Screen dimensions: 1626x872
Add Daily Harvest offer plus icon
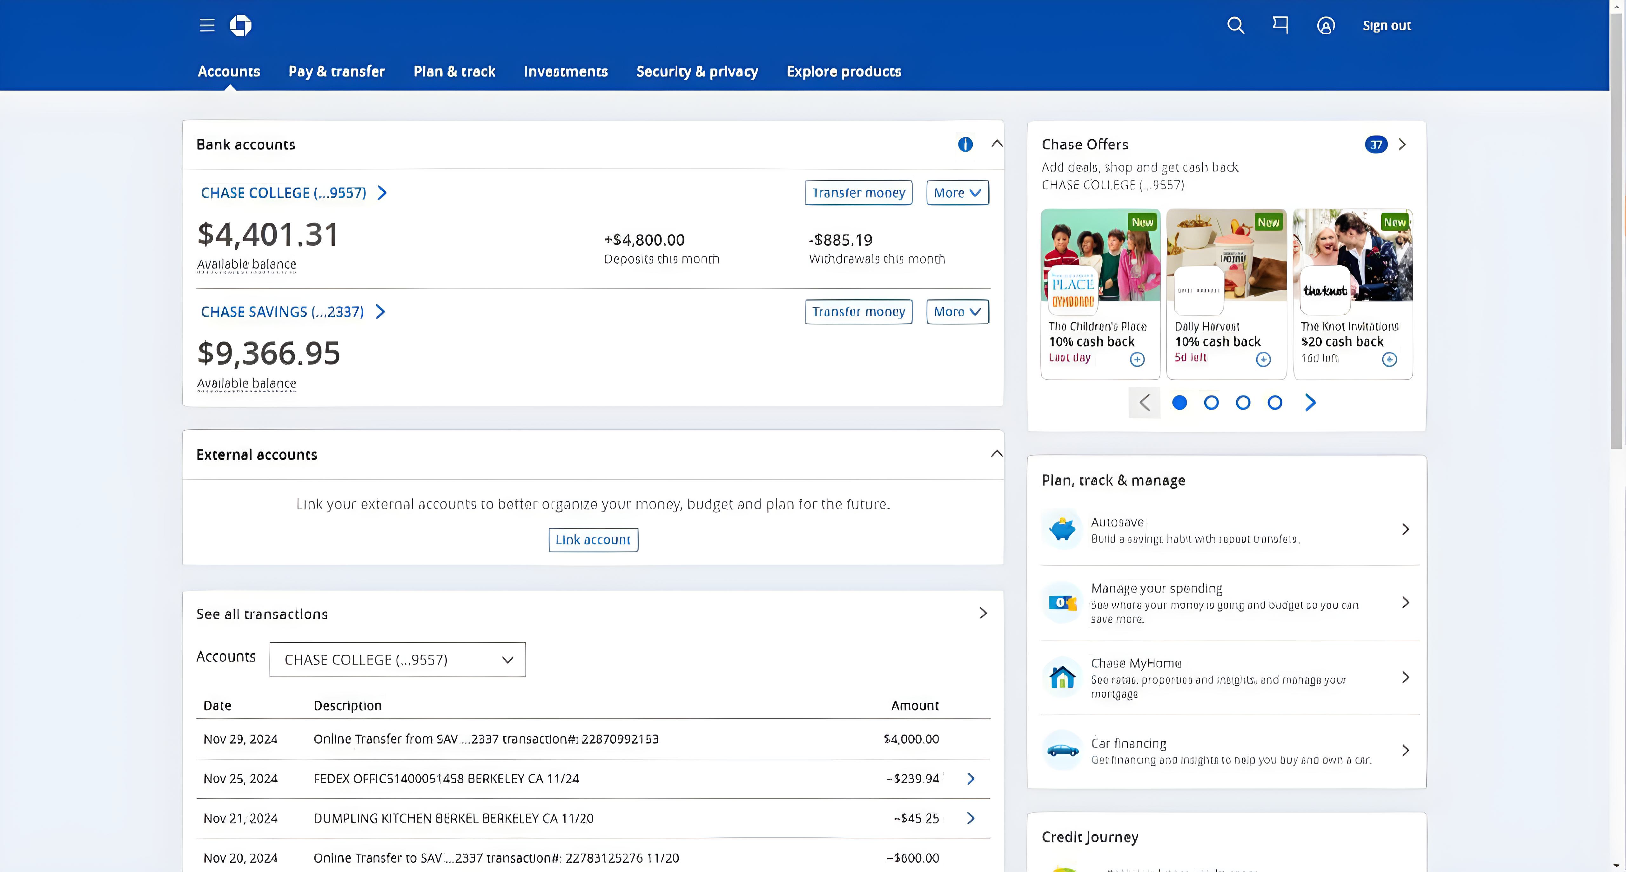tap(1263, 360)
